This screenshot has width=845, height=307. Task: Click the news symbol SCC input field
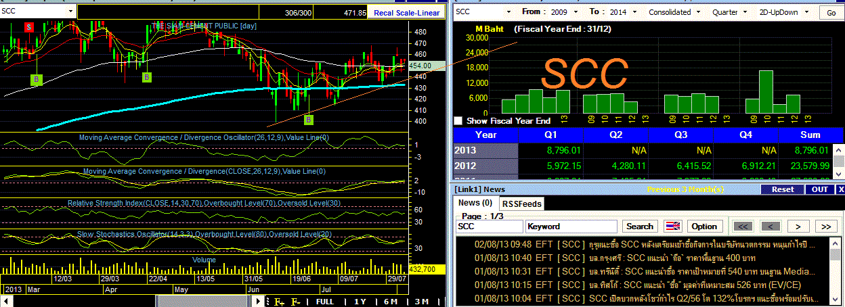point(489,226)
